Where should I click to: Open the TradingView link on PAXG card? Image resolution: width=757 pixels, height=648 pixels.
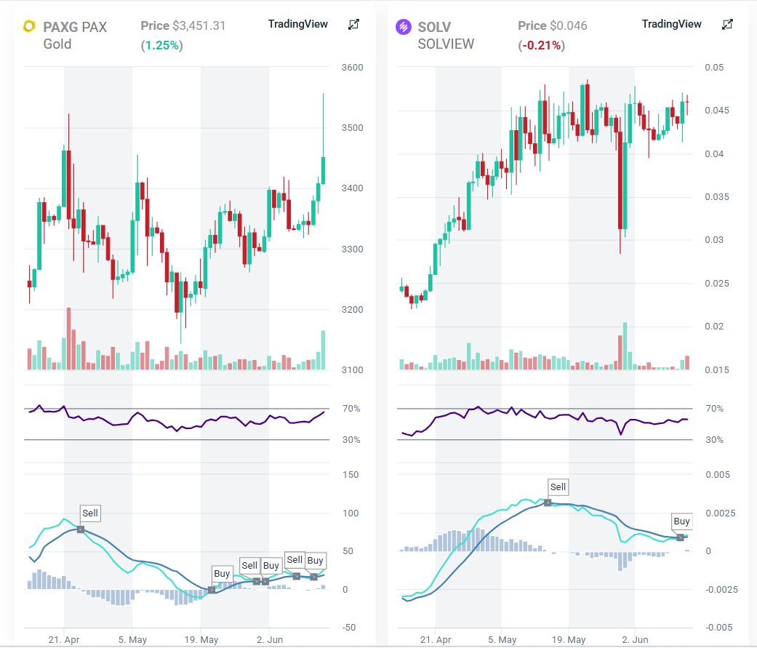298,24
